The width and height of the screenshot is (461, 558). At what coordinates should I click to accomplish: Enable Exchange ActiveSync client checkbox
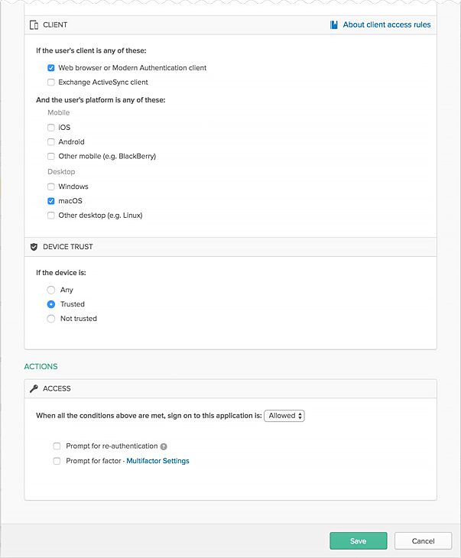(51, 82)
